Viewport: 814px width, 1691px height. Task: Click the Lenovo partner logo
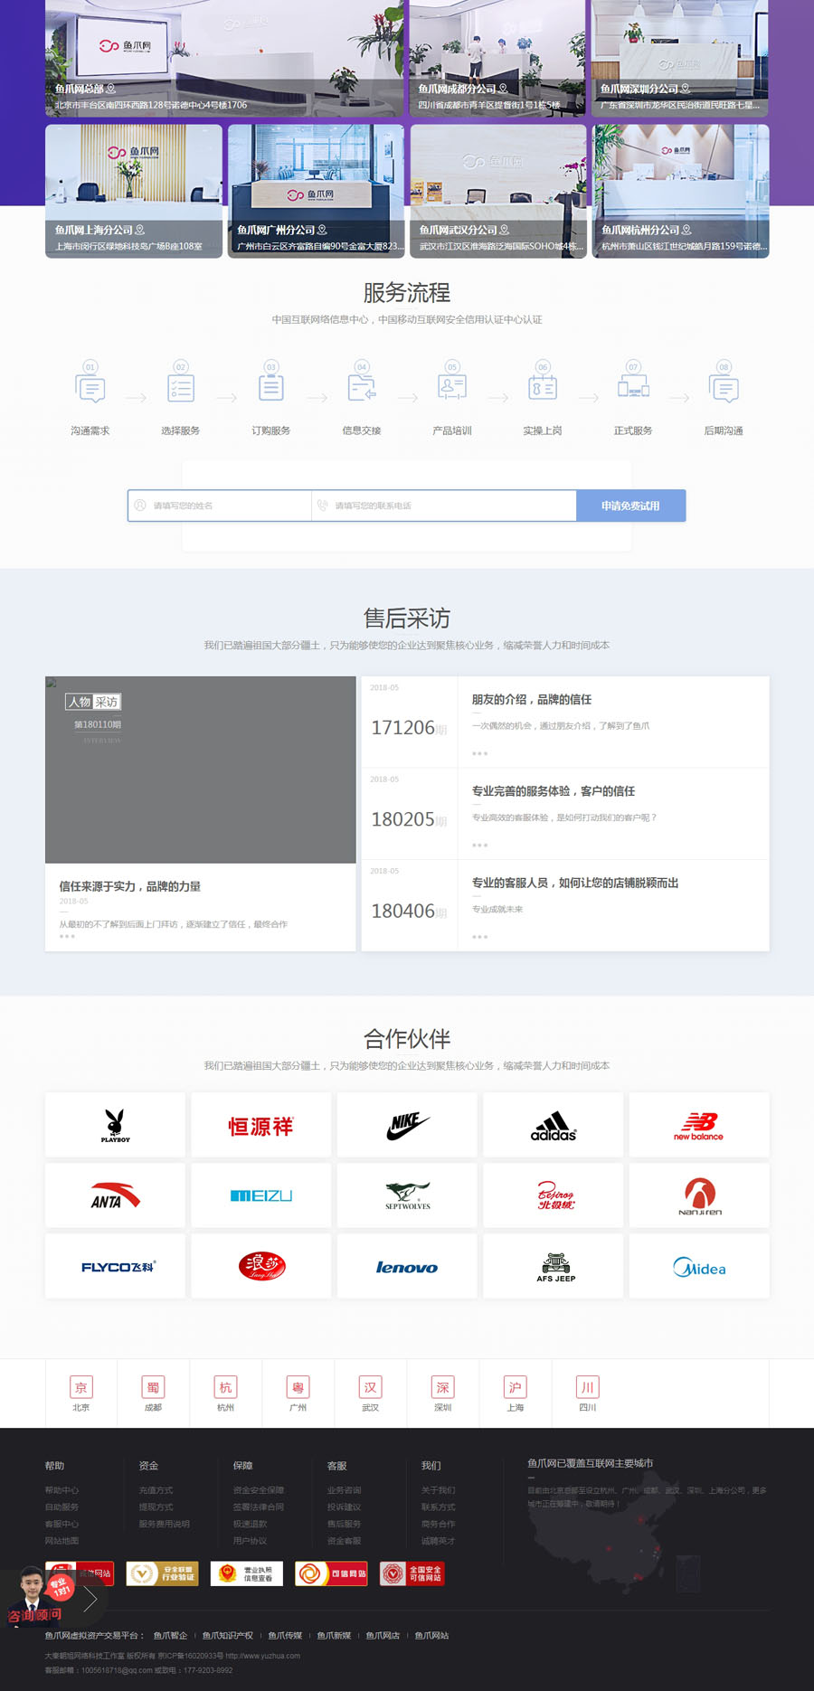(407, 1266)
